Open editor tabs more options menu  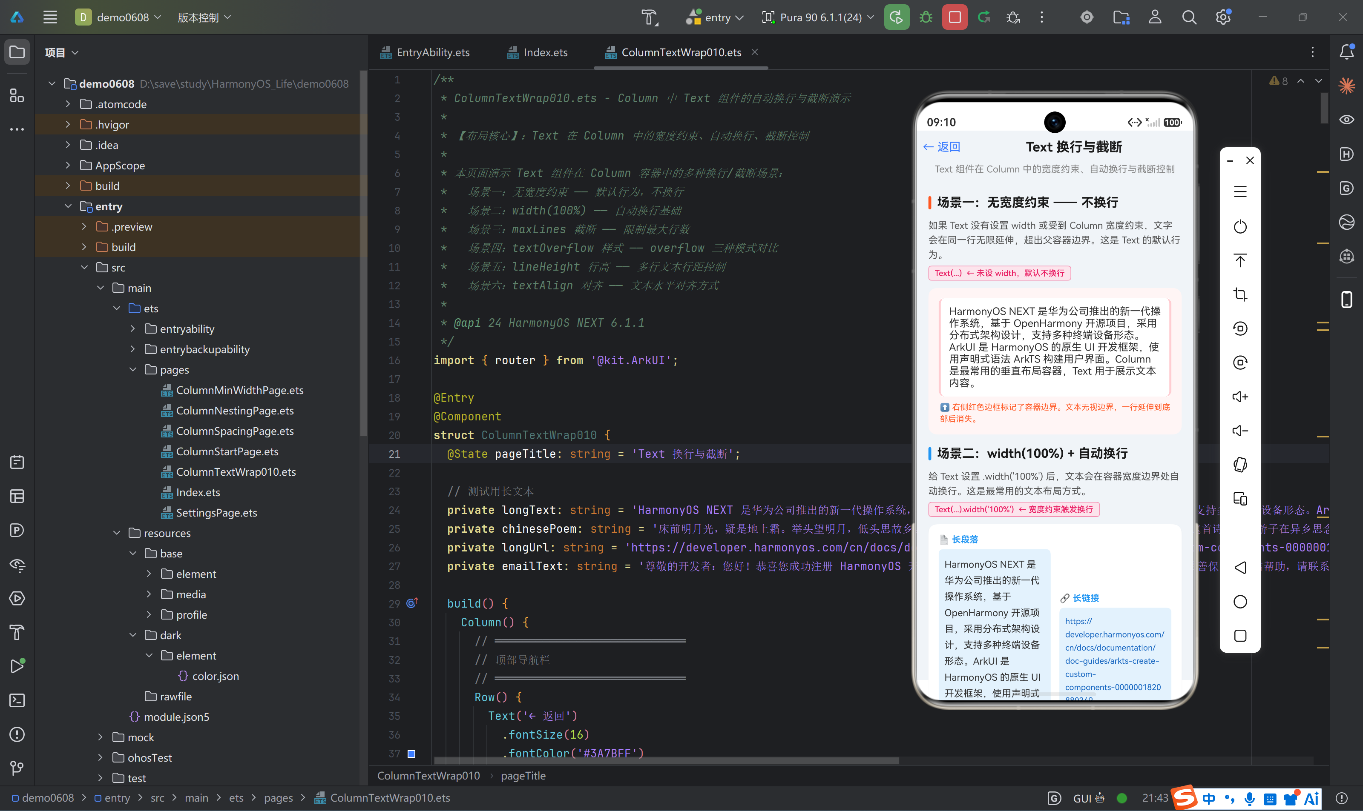(1312, 52)
